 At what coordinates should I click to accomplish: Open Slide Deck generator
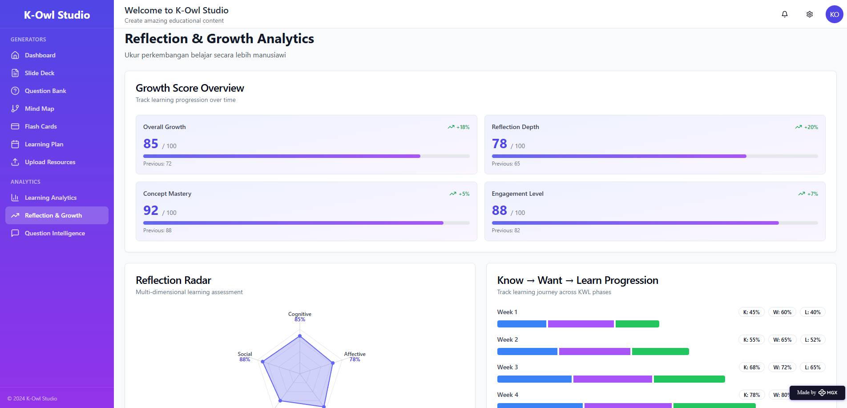pyautogui.click(x=57, y=73)
